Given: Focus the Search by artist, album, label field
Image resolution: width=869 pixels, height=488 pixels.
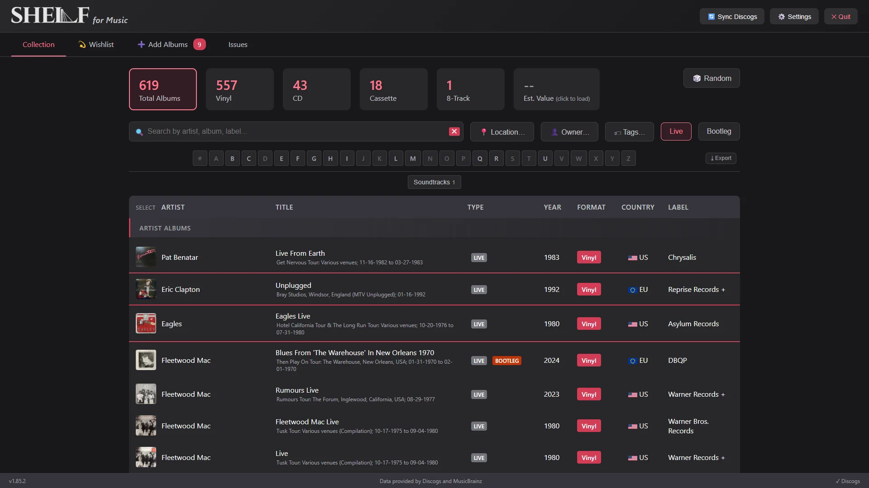Looking at the screenshot, I should point(296,131).
